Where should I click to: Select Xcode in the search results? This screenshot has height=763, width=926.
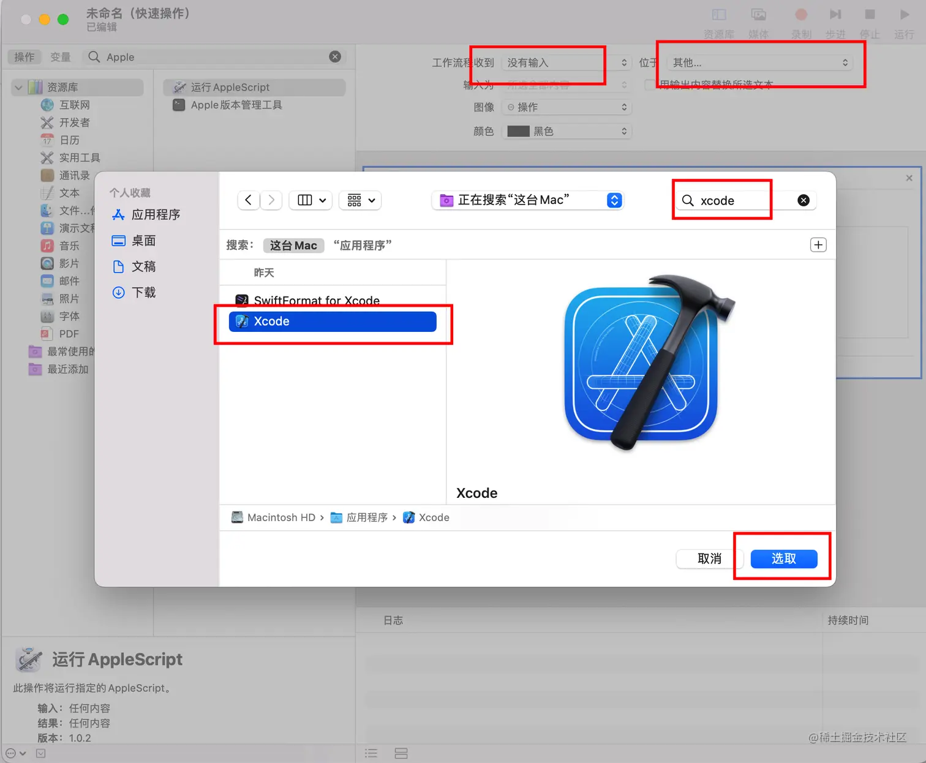click(333, 321)
